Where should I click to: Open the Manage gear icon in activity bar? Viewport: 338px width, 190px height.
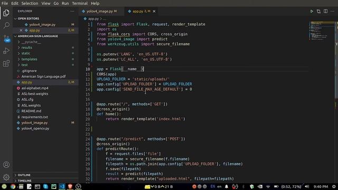(6, 177)
